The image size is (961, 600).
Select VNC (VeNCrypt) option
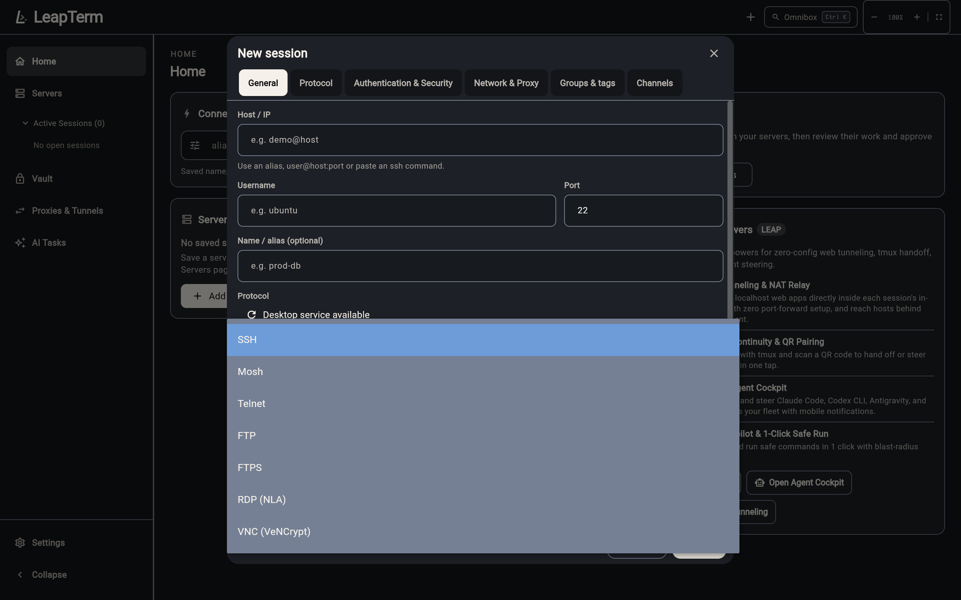[x=483, y=532]
